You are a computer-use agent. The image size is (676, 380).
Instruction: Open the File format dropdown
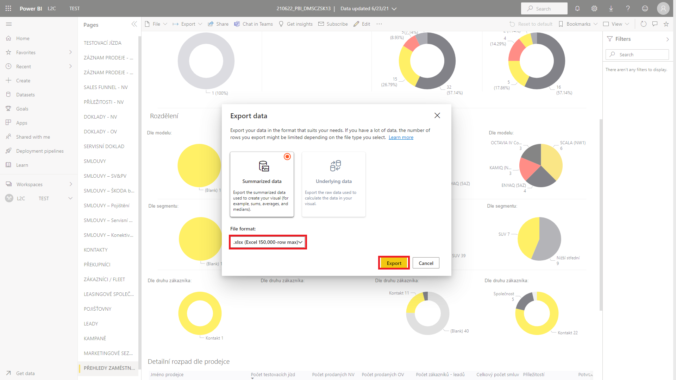point(268,242)
